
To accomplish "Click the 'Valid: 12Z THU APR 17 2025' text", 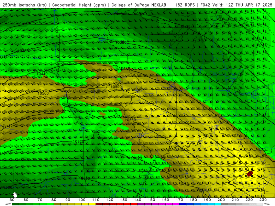I will click(242, 5).
